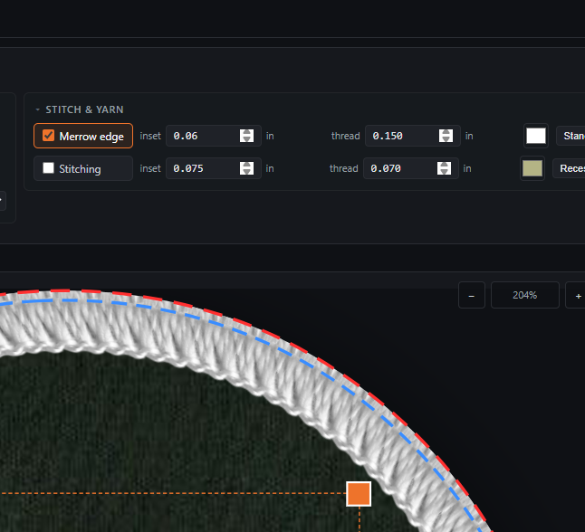
Task: Open the Merrow edge style dropdown
Action: 571,136
